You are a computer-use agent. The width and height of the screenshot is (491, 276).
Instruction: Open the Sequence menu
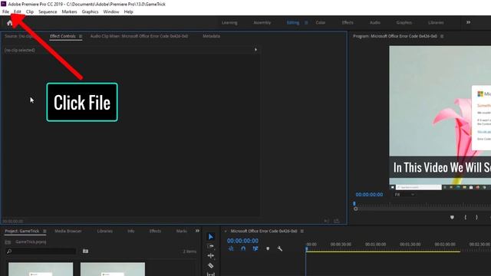(x=48, y=11)
